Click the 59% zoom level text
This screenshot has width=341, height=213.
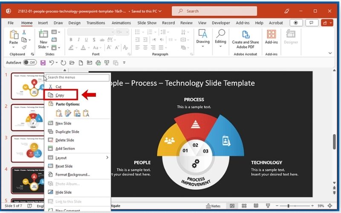point(321,206)
